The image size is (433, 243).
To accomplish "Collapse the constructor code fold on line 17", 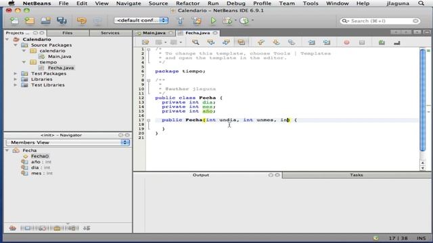I will (x=149, y=120).
